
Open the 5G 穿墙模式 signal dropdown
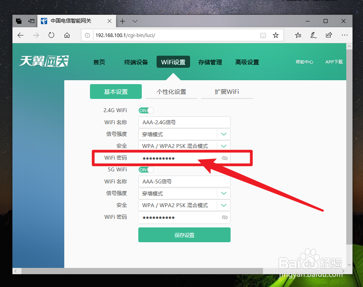[224, 193]
